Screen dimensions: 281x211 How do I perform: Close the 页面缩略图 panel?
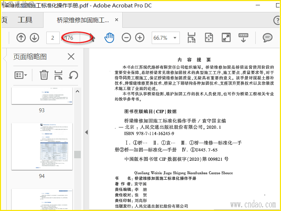71,57
